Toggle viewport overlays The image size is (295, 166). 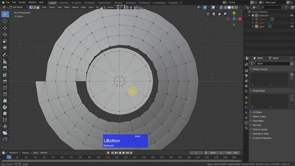click(x=213, y=7)
